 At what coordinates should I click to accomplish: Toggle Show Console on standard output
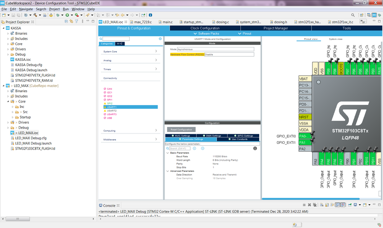coord(337,205)
